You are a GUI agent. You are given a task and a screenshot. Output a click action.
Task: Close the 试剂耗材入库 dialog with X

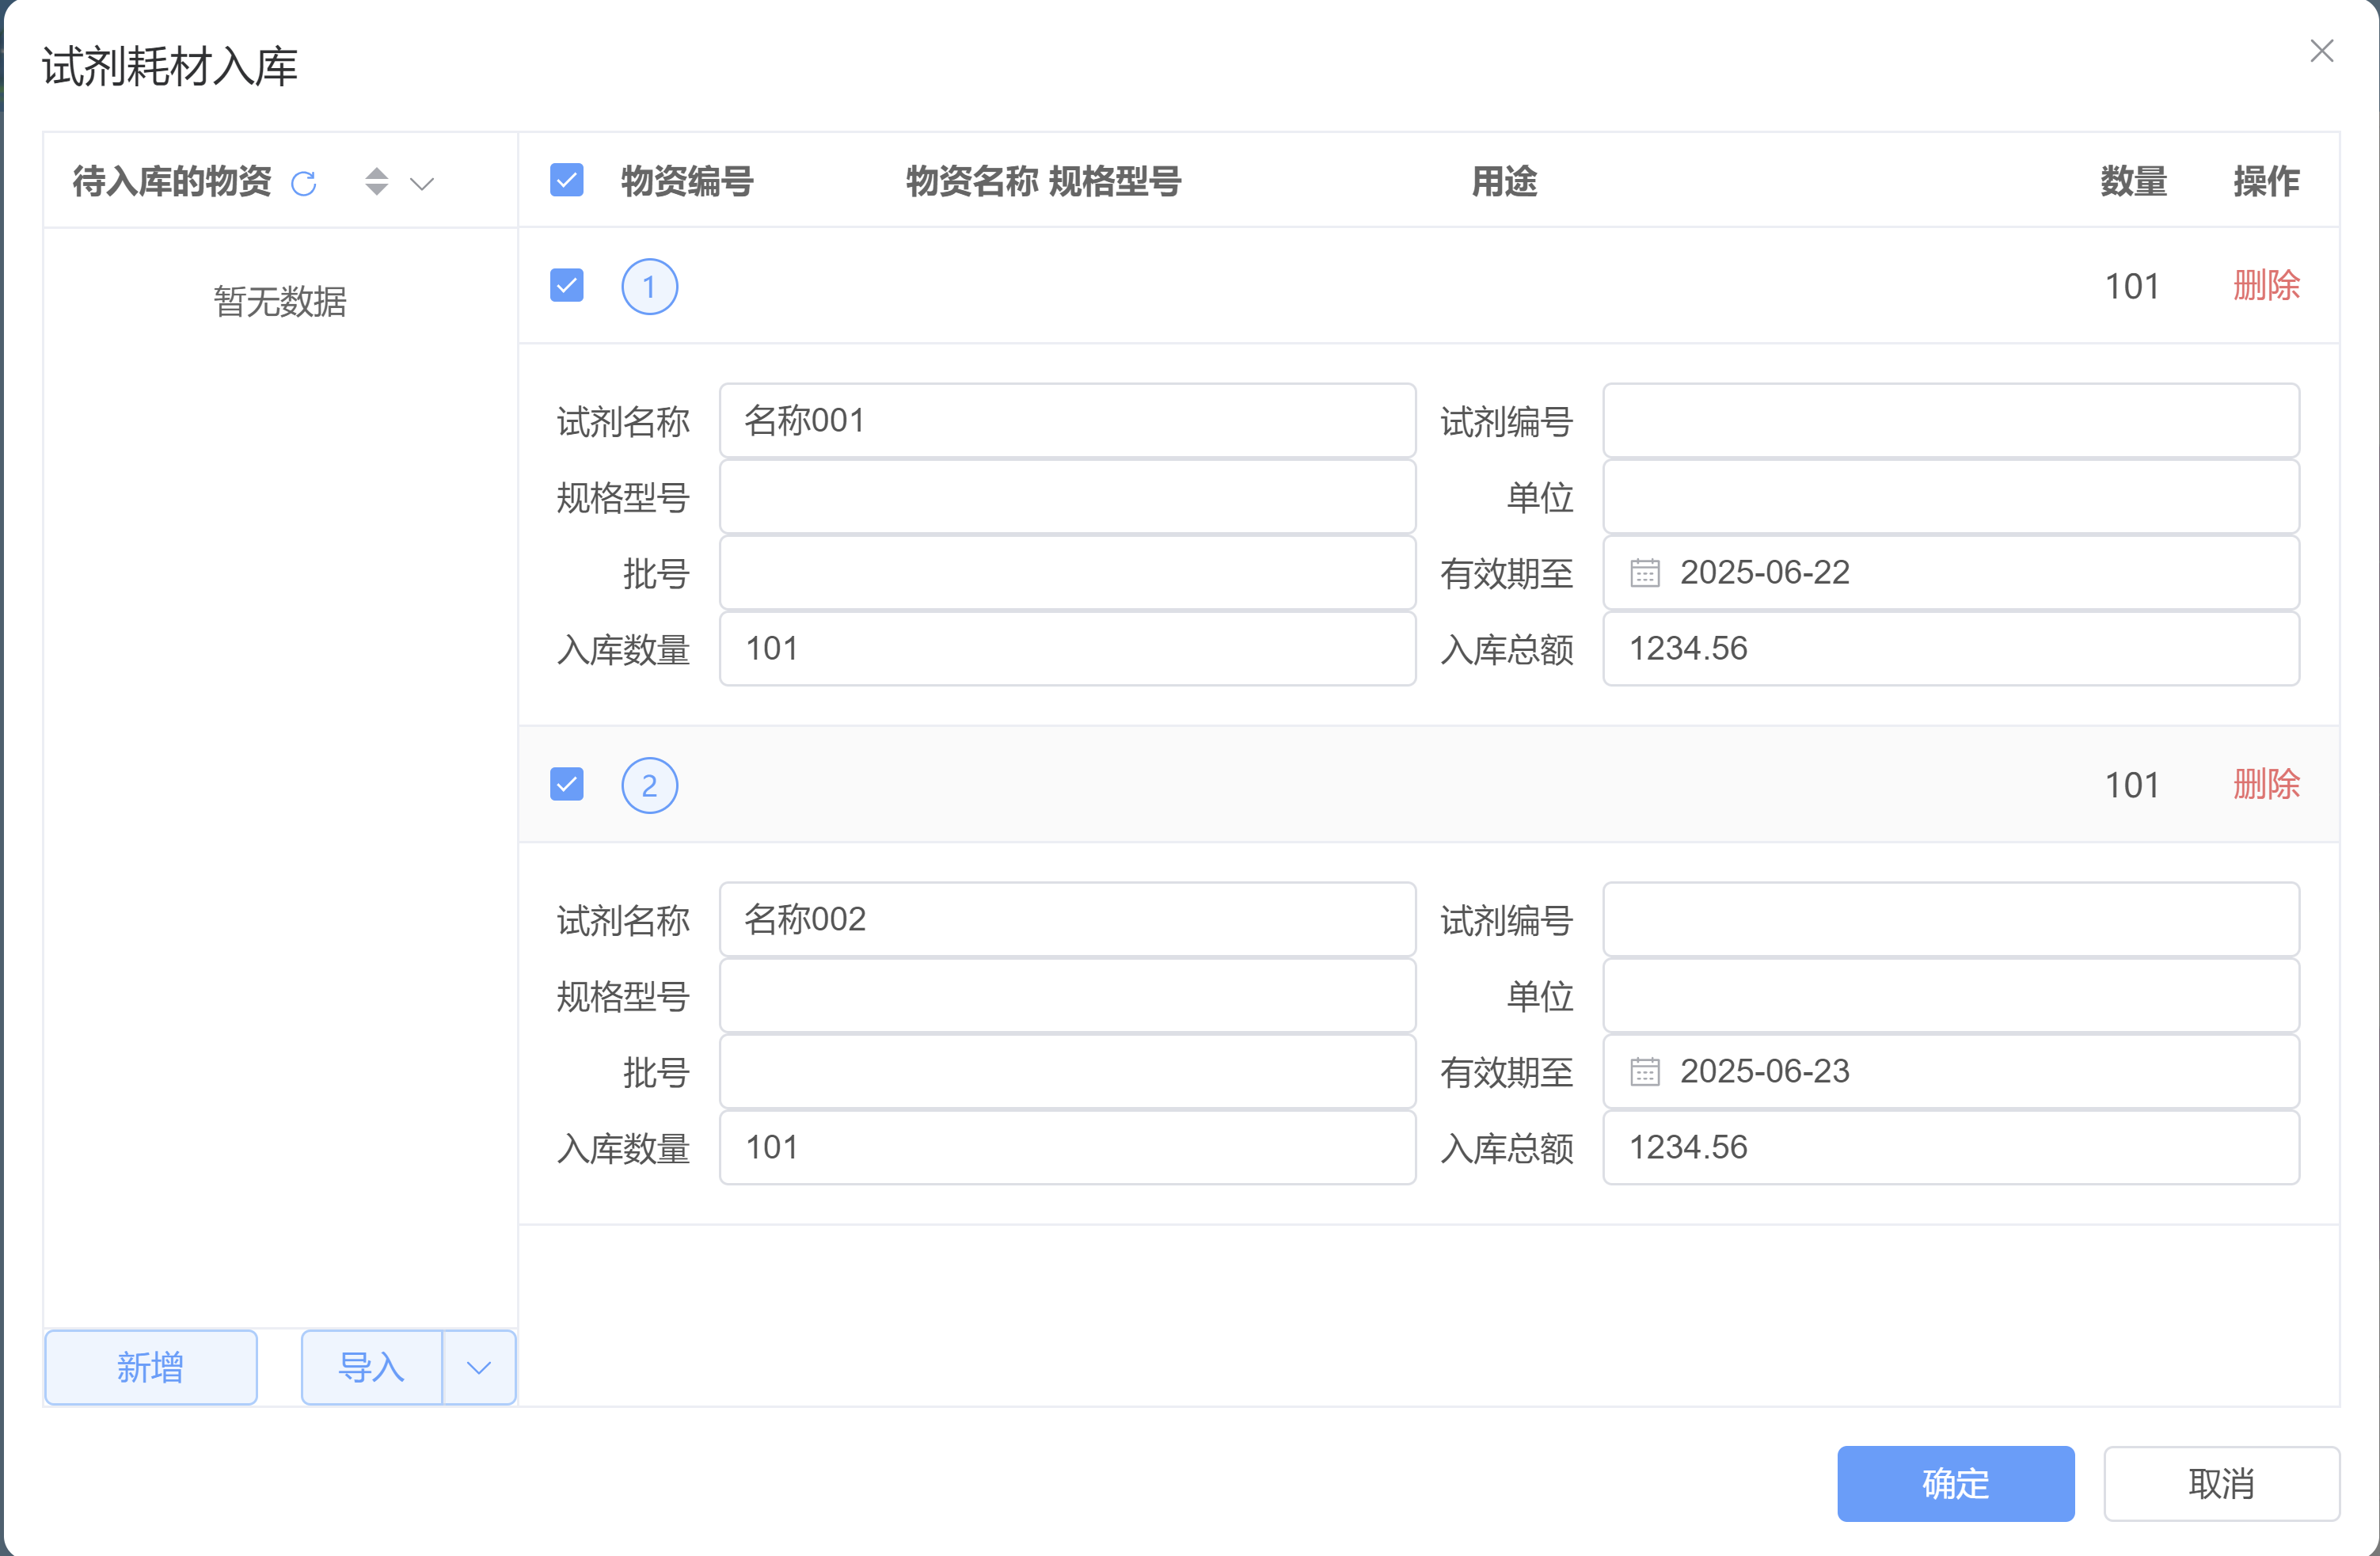click(2322, 51)
